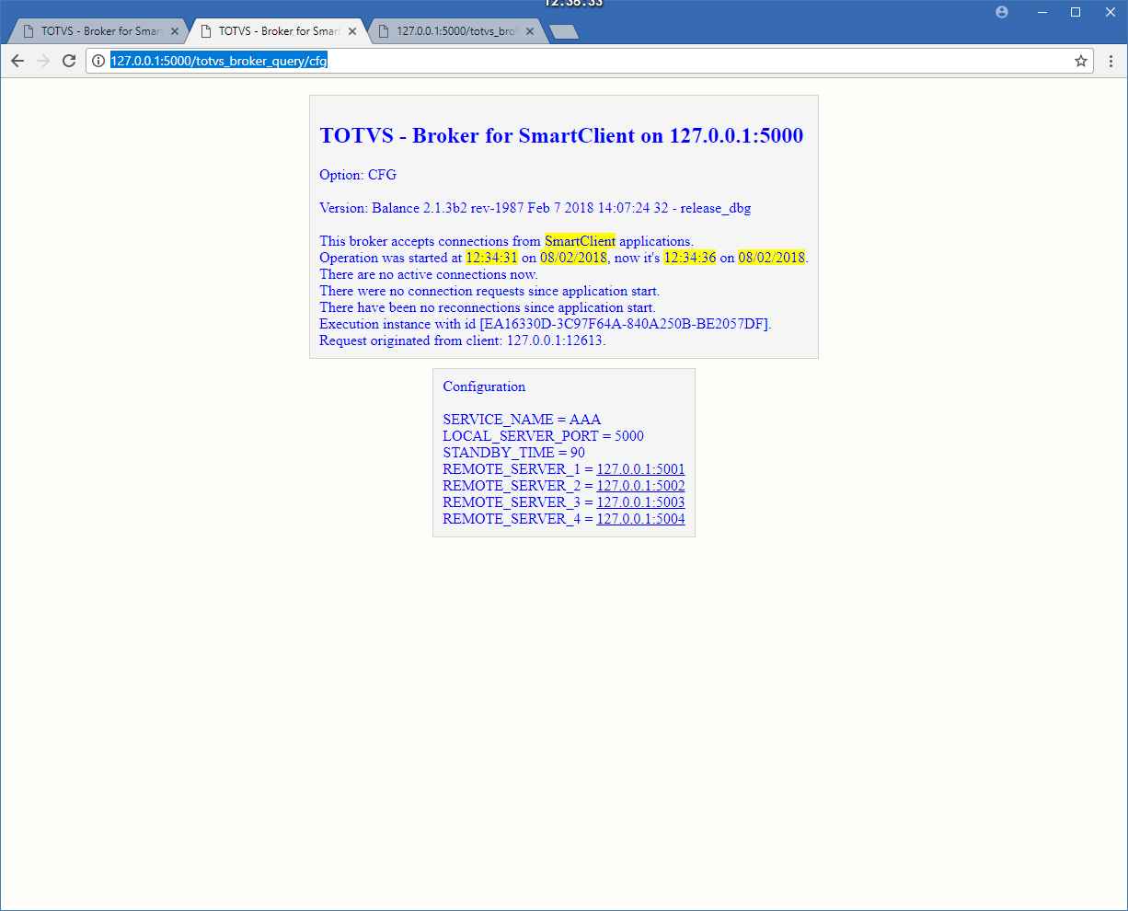
Task: Close the first TOTVS Broker tab
Action: pos(175,31)
